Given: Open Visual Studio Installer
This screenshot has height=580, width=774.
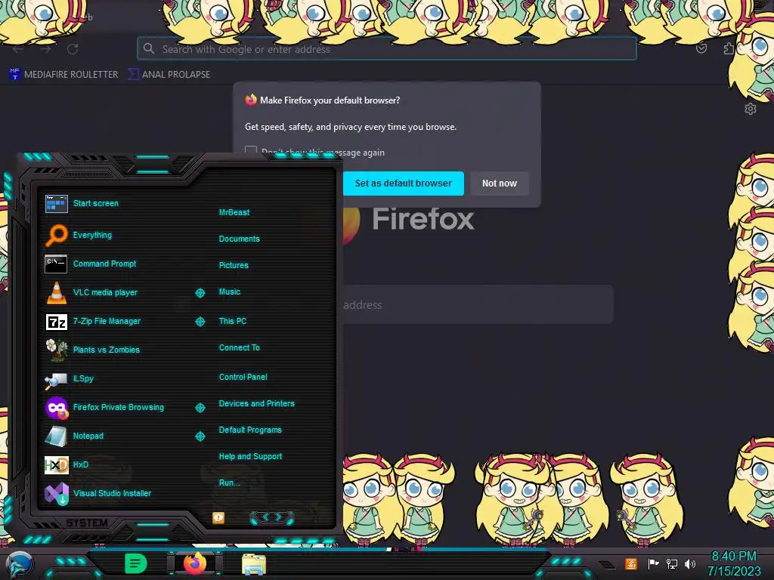Looking at the screenshot, I should (112, 493).
